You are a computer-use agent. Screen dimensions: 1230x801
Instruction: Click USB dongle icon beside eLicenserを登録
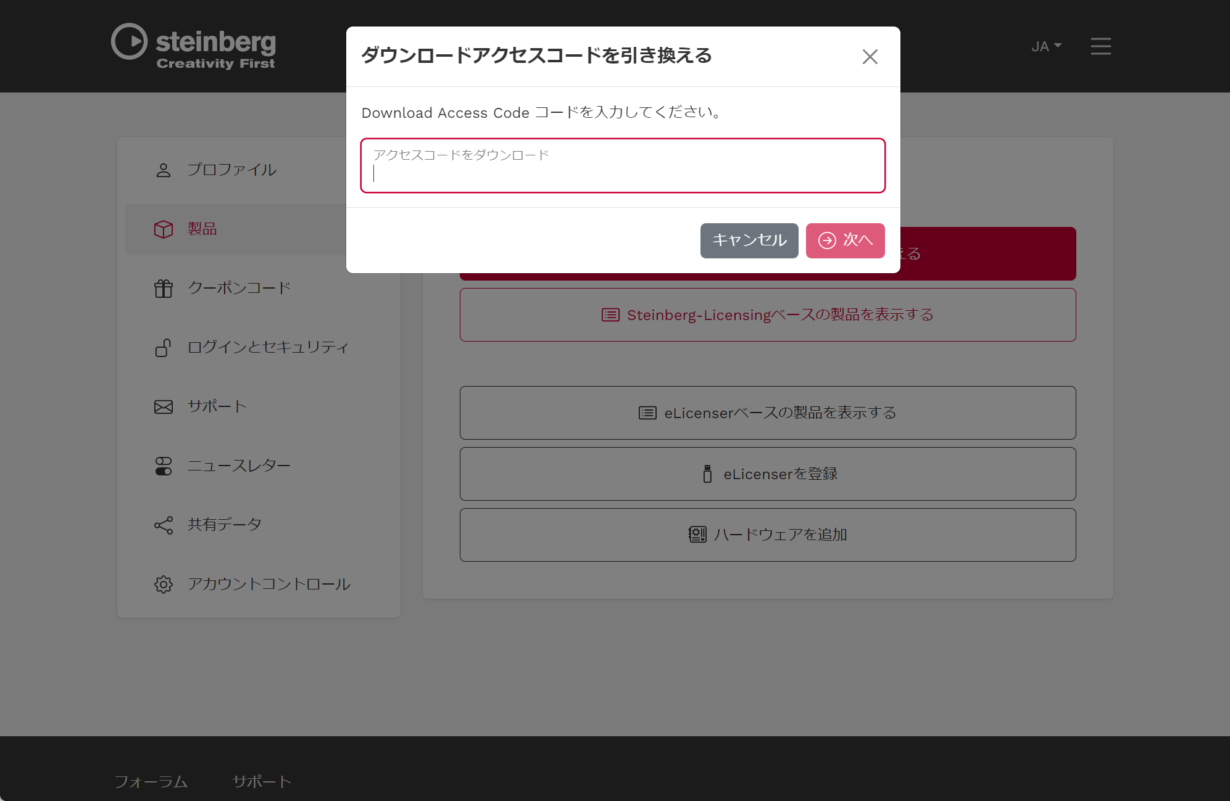point(707,474)
